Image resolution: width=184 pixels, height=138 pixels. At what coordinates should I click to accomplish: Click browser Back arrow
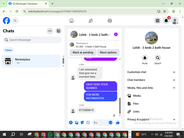4,11
